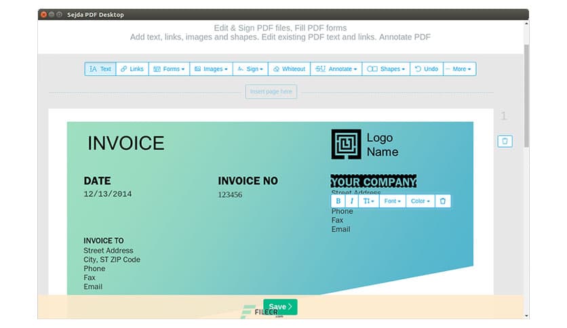The image size is (567, 328).
Task: Toggle italic on selected text
Action: (352, 201)
